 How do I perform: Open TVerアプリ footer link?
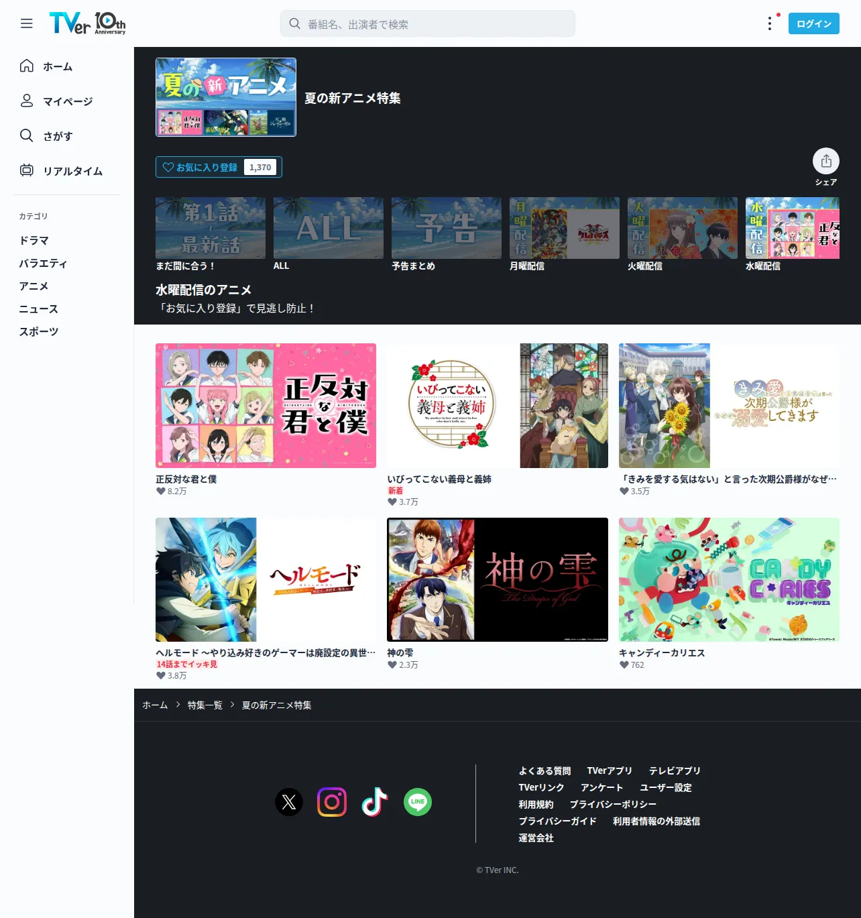click(610, 771)
